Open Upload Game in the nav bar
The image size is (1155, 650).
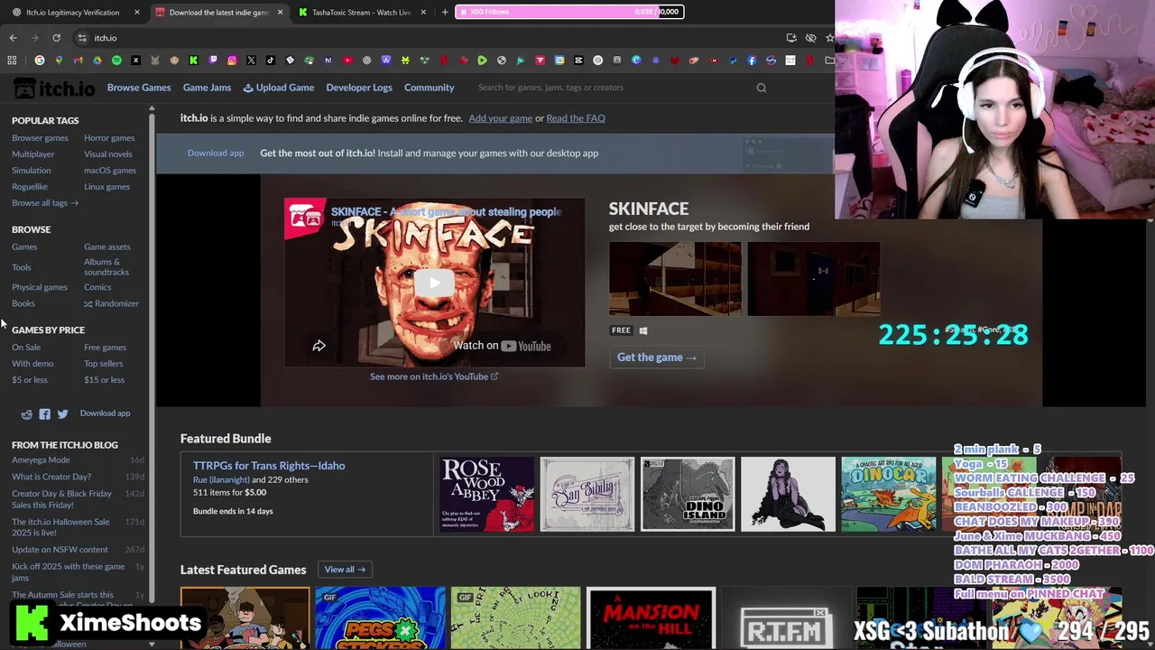pyautogui.click(x=279, y=88)
